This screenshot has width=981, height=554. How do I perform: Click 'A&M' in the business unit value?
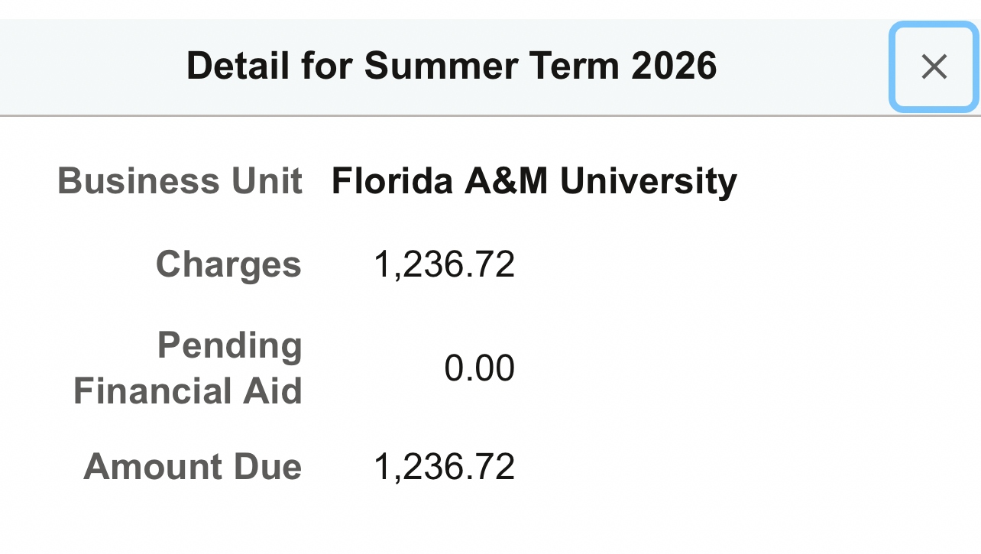point(507,182)
